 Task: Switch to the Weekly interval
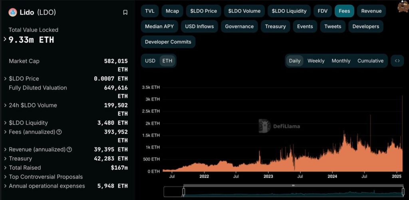[x=316, y=61]
